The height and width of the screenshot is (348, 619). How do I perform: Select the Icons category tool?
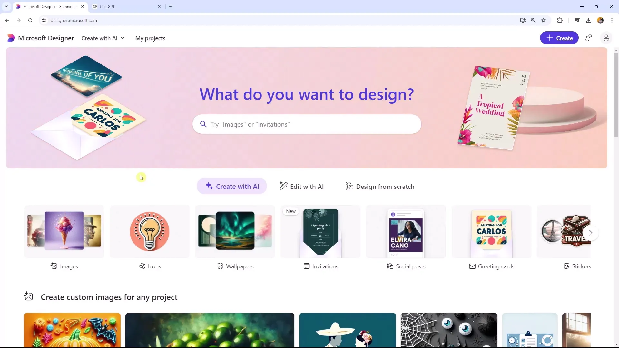click(150, 237)
